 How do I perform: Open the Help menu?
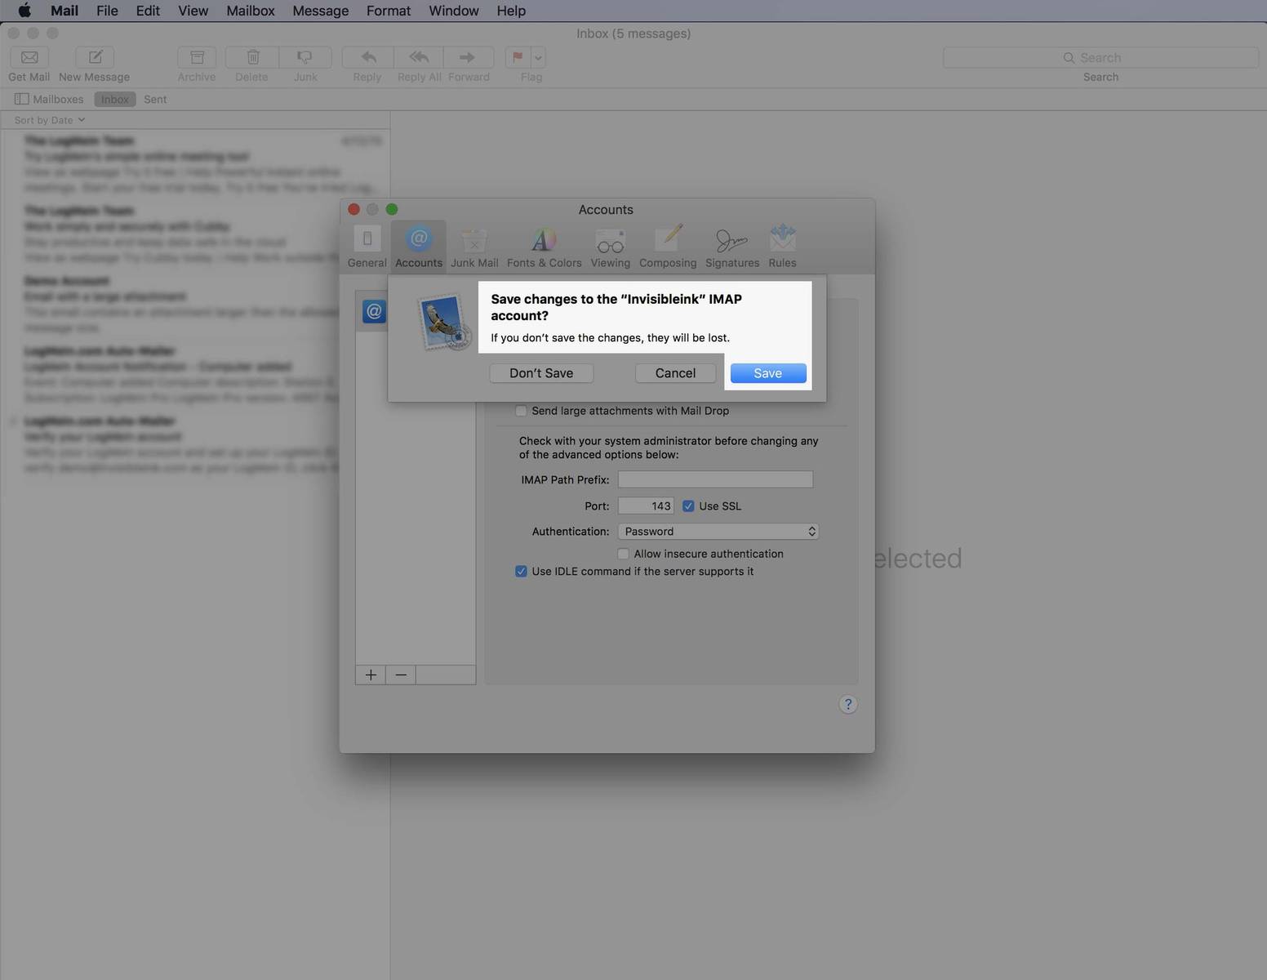[x=511, y=11]
